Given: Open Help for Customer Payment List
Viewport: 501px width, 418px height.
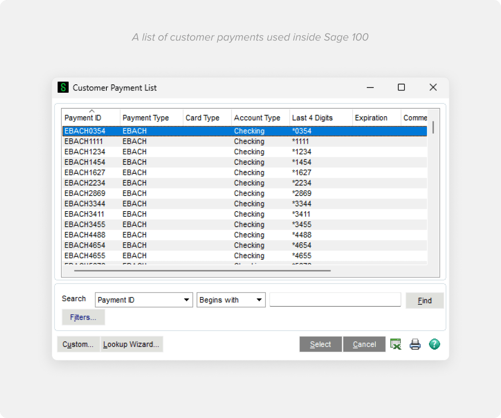Looking at the screenshot, I should click(434, 344).
